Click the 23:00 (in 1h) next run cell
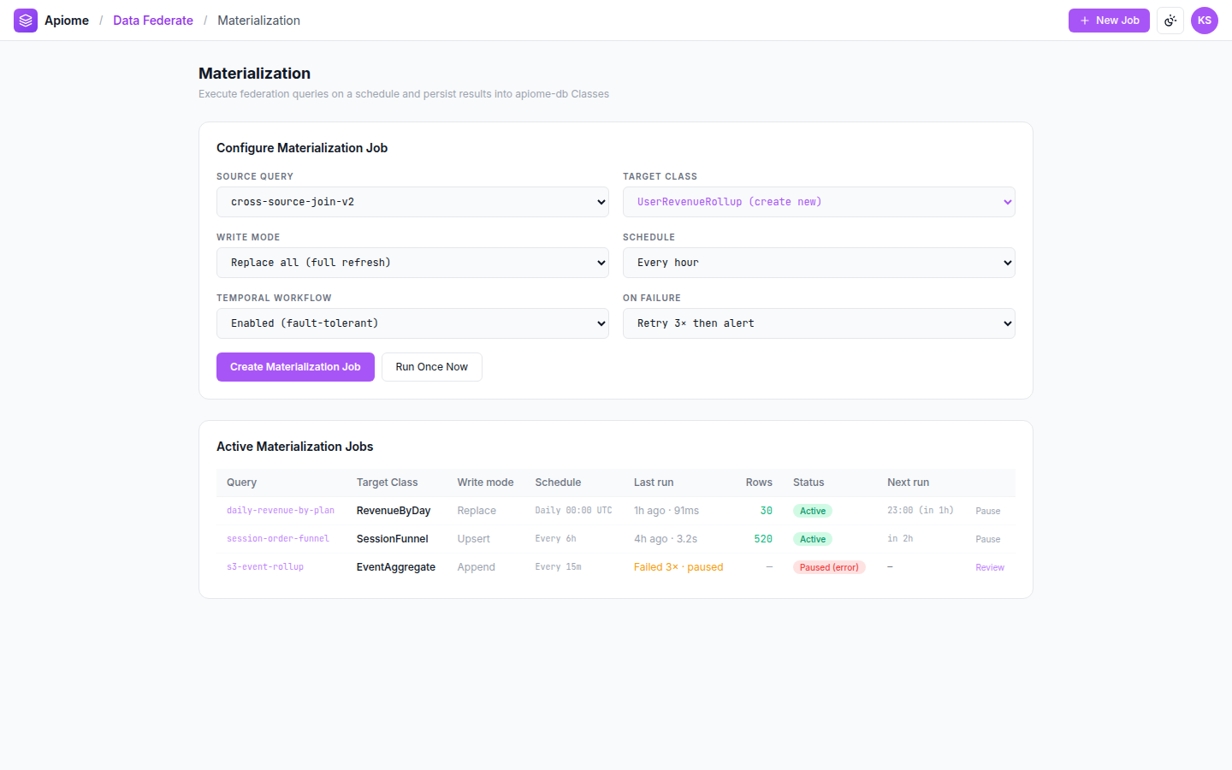 coord(921,511)
